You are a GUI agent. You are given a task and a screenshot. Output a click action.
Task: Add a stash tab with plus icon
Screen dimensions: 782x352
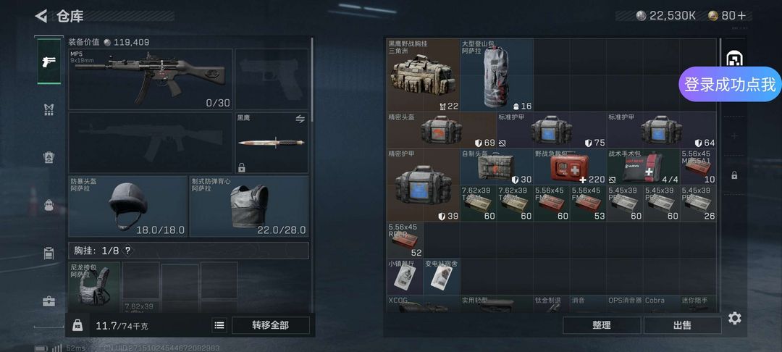click(x=734, y=135)
